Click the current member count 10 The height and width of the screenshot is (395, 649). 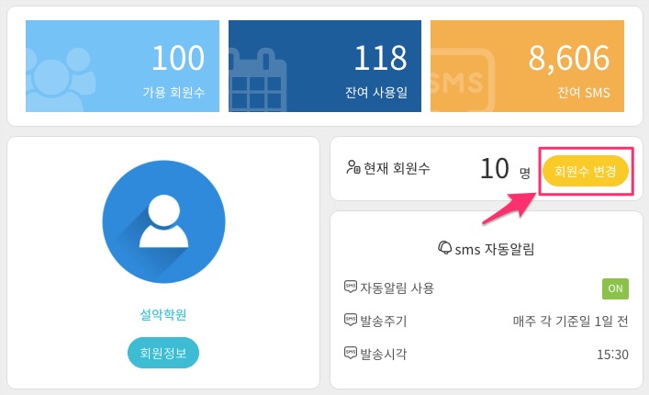(495, 168)
